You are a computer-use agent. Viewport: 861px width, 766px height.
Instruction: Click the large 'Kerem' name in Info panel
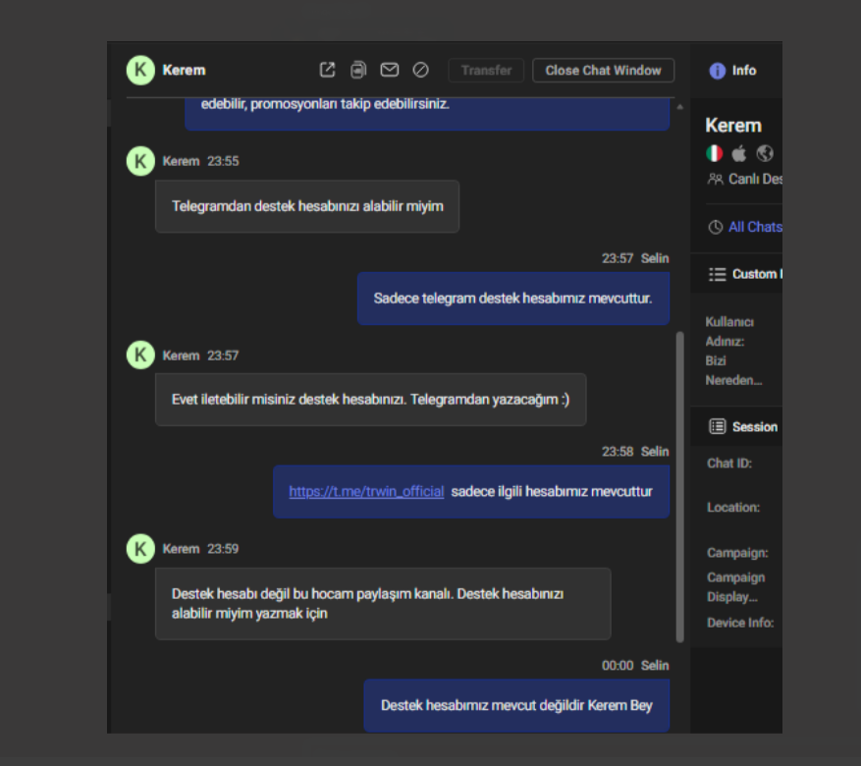click(x=733, y=126)
